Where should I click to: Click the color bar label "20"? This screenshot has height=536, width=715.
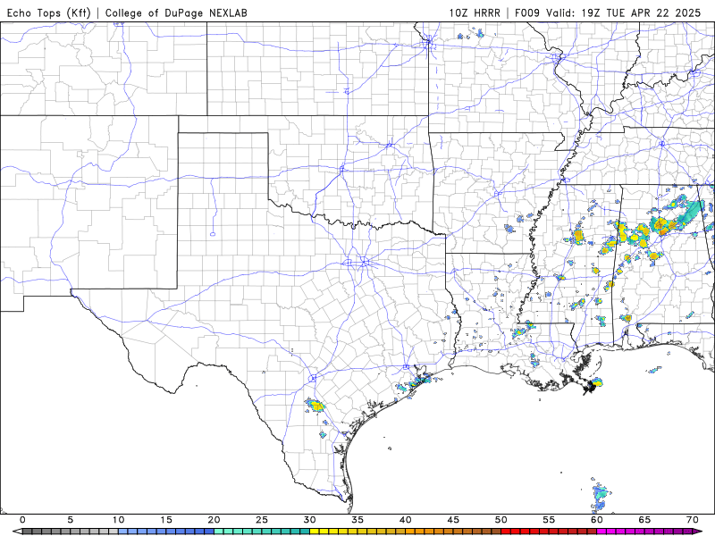(x=214, y=520)
